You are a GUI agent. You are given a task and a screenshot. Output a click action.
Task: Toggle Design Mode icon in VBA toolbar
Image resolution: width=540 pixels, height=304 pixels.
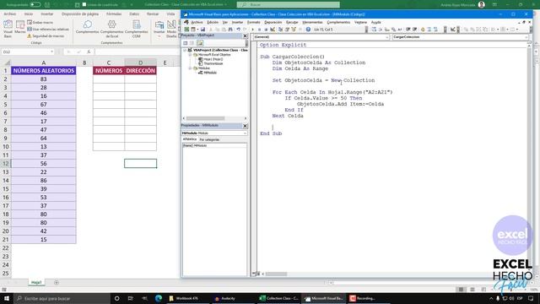point(273,30)
